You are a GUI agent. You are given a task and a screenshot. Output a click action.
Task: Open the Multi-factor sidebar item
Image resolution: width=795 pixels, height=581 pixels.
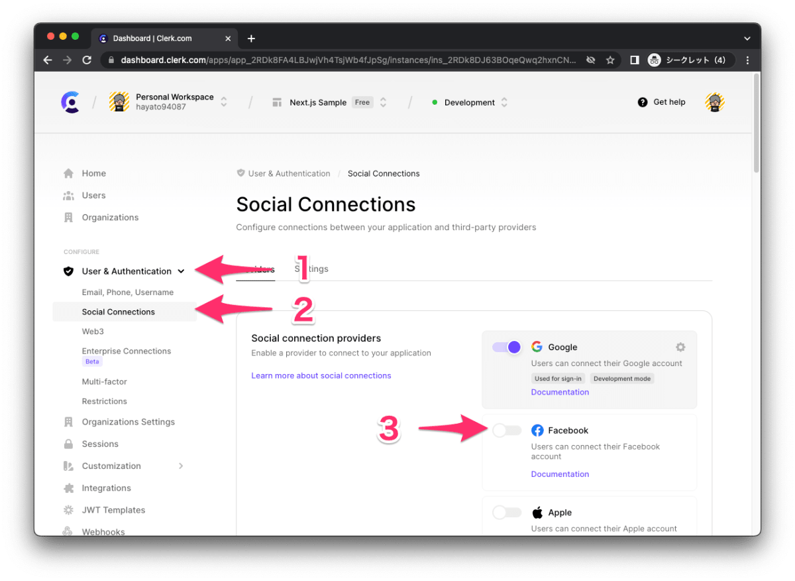coord(105,381)
